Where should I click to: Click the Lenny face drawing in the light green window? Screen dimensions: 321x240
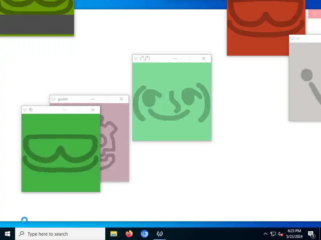click(x=171, y=102)
